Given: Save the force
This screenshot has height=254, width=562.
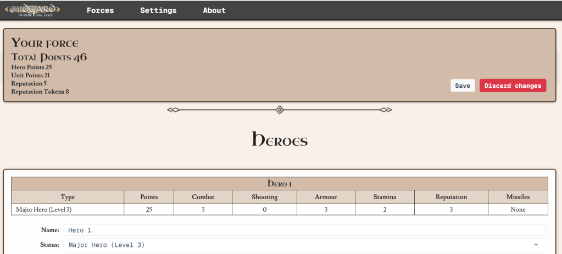Looking at the screenshot, I should pyautogui.click(x=462, y=86).
